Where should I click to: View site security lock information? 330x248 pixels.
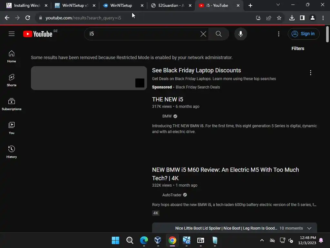coord(41,18)
